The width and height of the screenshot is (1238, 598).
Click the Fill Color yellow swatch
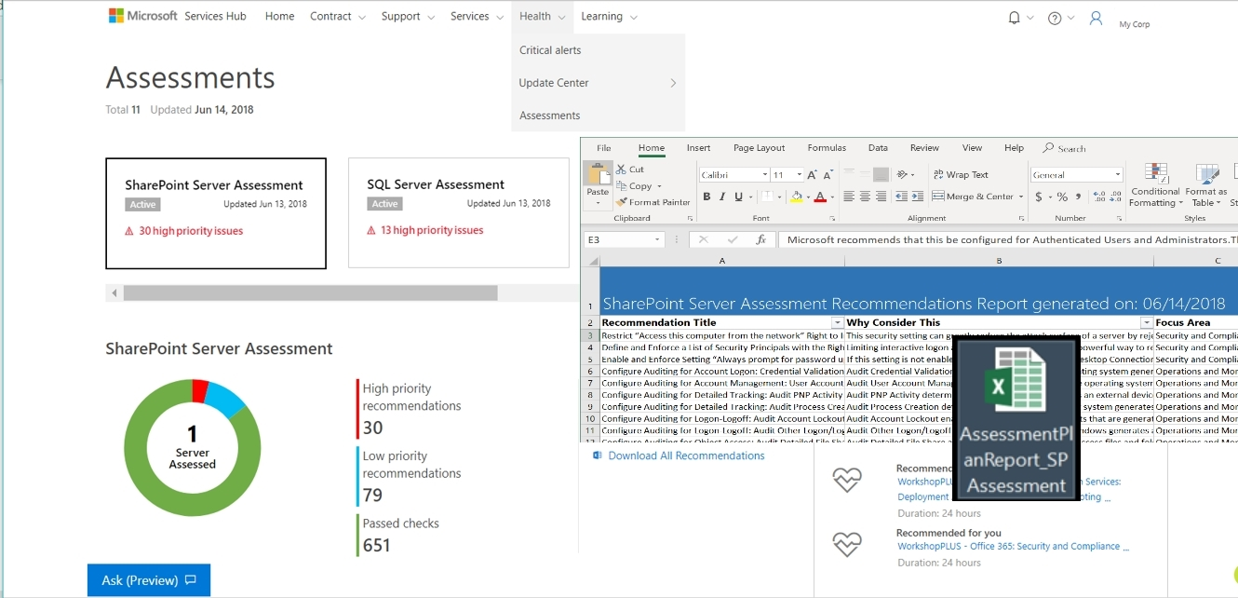(x=796, y=197)
